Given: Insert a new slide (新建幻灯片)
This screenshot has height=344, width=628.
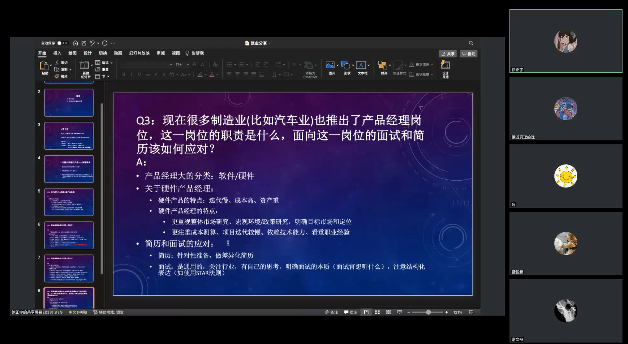Looking at the screenshot, I should click(85, 69).
